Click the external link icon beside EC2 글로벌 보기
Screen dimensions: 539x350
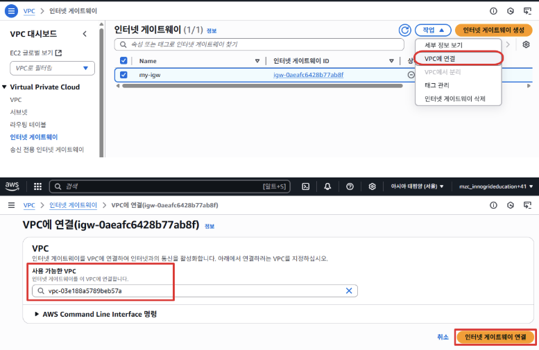[59, 53]
